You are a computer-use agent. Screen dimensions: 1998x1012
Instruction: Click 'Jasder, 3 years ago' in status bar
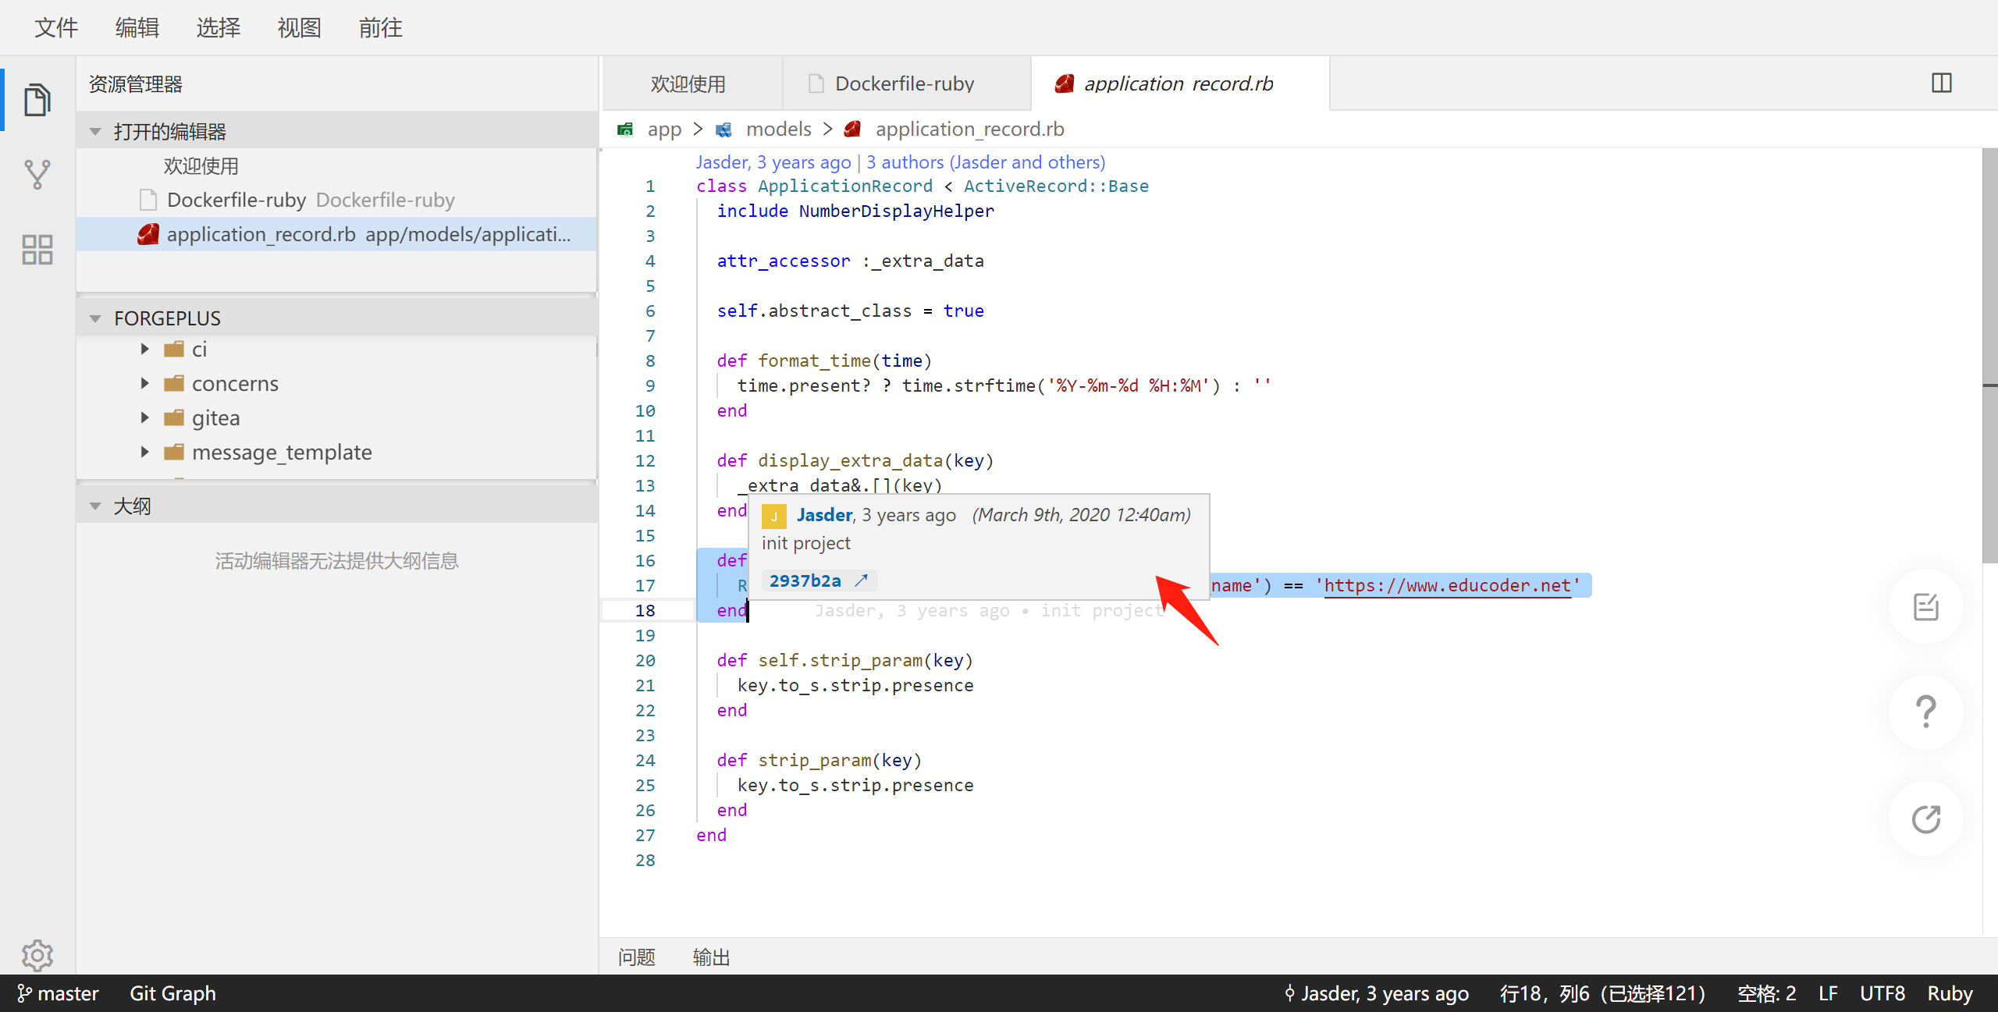1377,993
